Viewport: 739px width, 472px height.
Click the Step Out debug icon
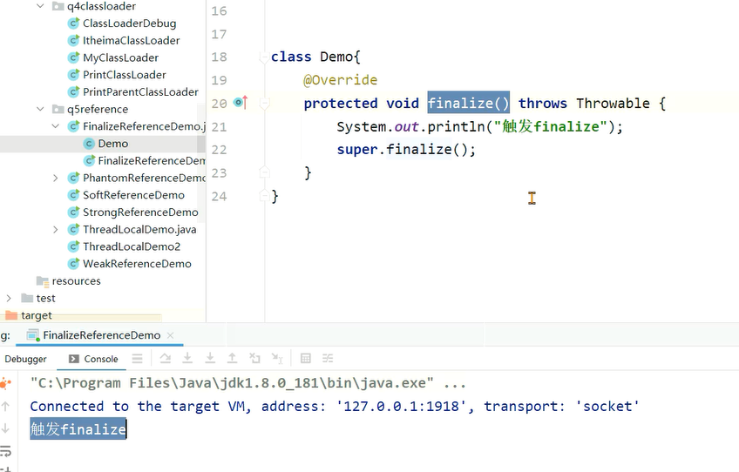click(x=232, y=358)
